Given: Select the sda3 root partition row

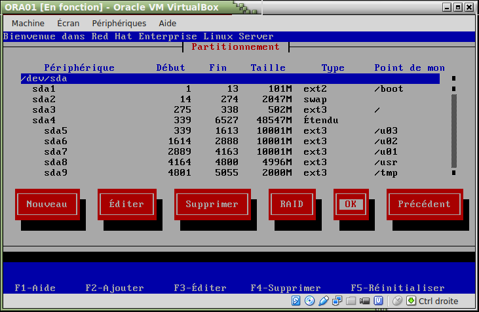Looking at the screenshot, I should pos(230,109).
